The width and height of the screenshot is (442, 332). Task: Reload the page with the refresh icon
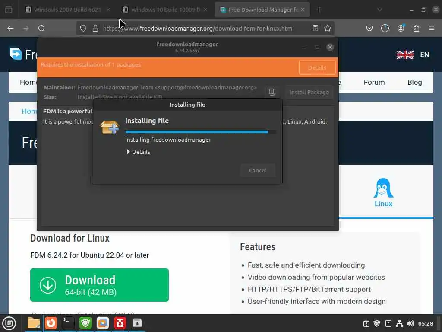point(41,28)
